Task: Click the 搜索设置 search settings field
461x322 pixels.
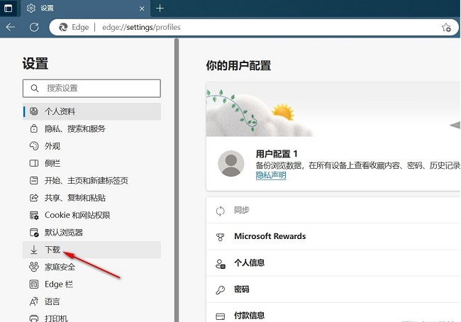Action: tap(92, 88)
